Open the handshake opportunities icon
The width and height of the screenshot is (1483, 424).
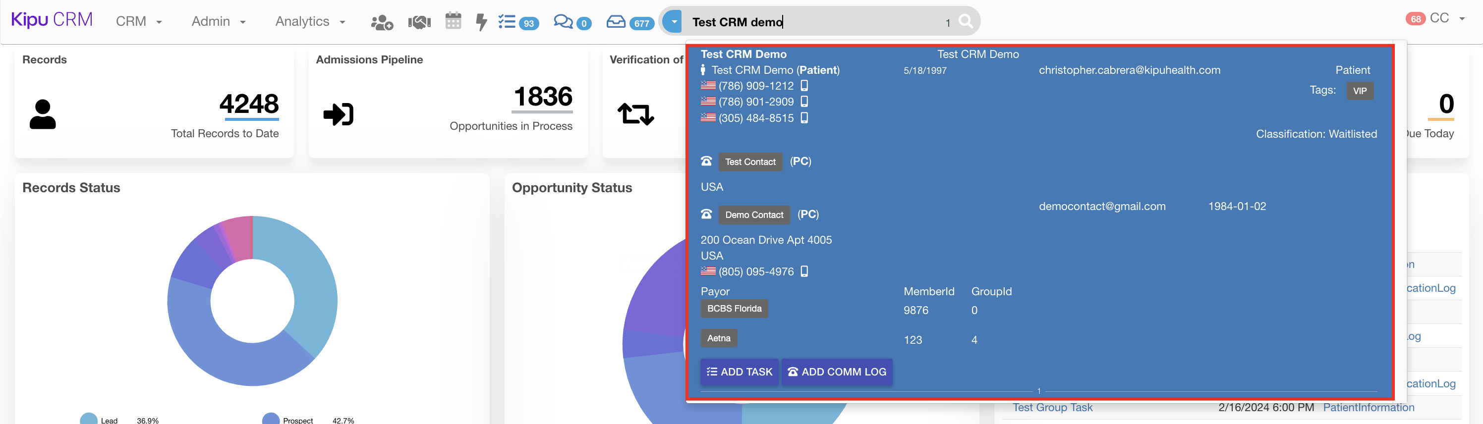[x=419, y=22]
